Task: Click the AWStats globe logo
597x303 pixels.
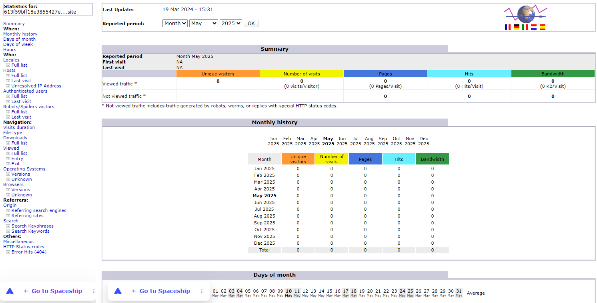Action: point(525,14)
